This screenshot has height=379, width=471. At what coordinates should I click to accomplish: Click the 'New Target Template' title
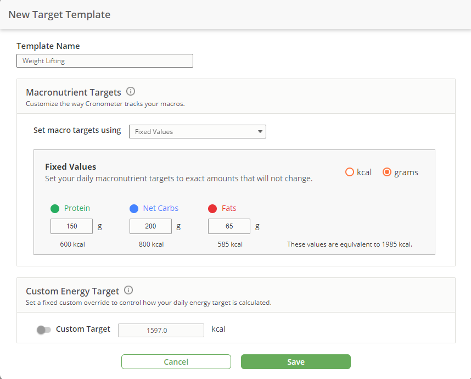coord(59,14)
